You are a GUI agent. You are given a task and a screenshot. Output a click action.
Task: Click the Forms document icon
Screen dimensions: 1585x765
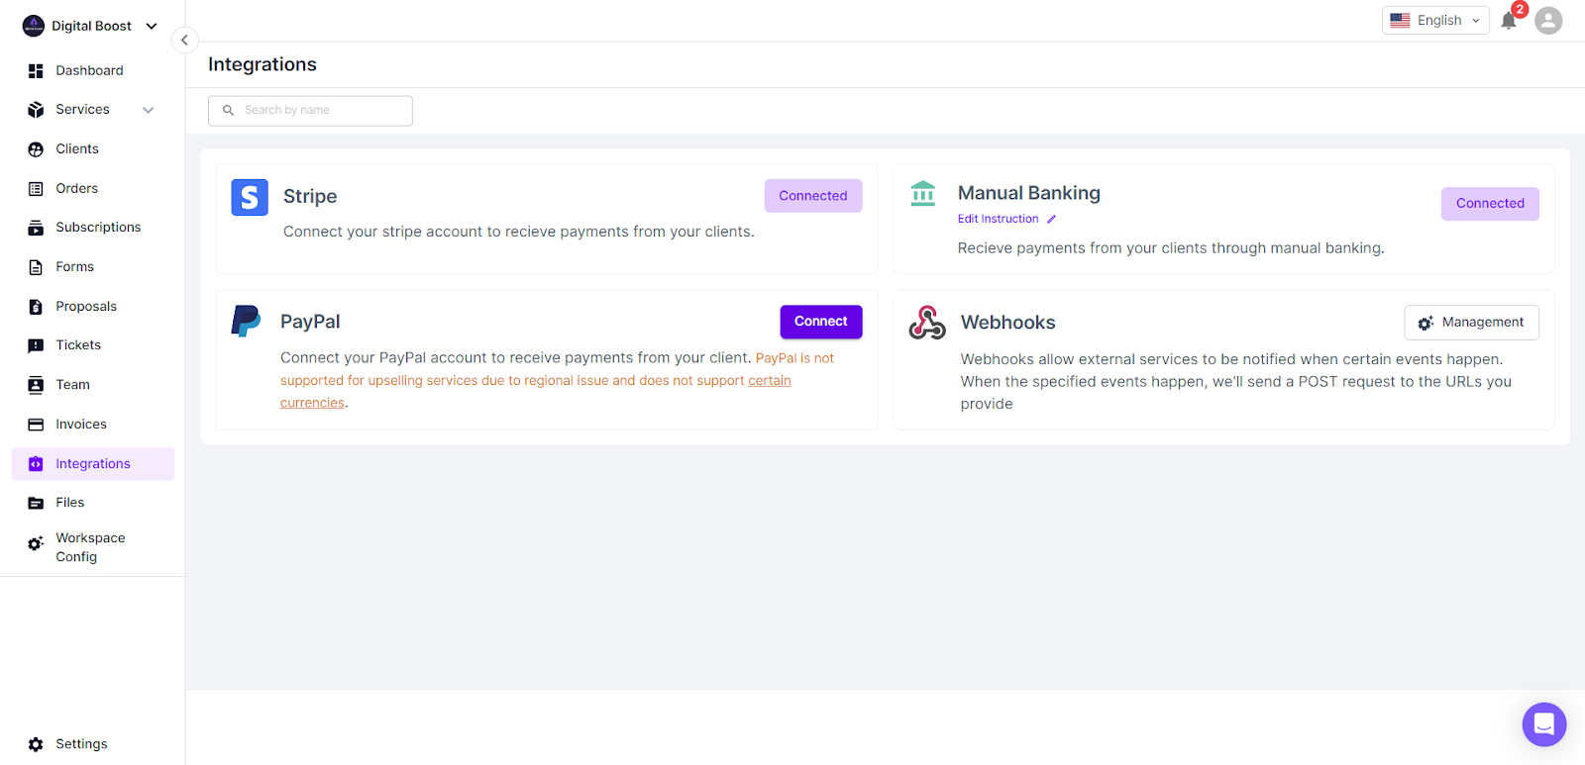point(36,267)
